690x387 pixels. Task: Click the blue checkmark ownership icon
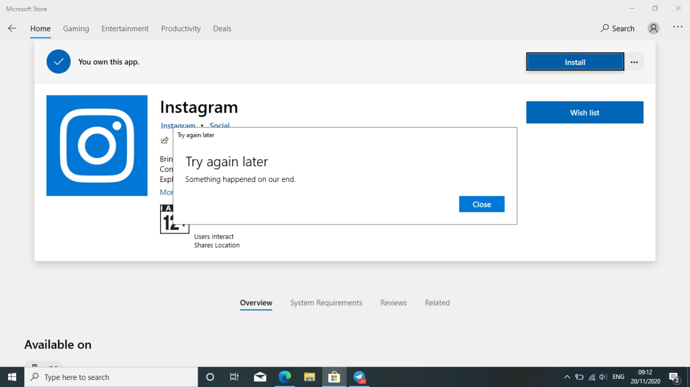point(59,61)
